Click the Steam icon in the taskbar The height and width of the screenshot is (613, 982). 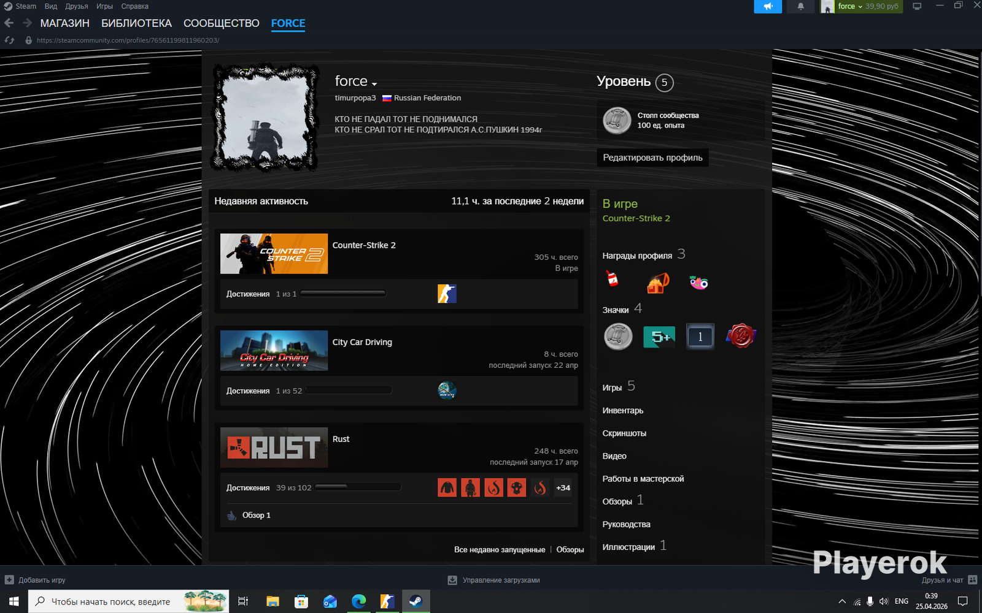(x=416, y=601)
